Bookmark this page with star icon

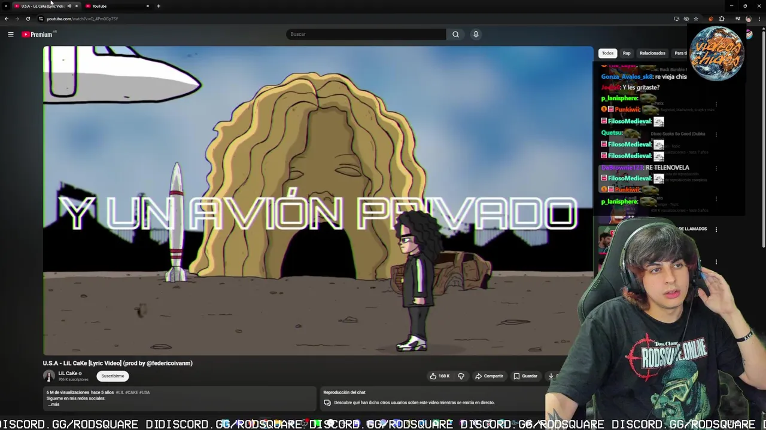[x=696, y=19]
